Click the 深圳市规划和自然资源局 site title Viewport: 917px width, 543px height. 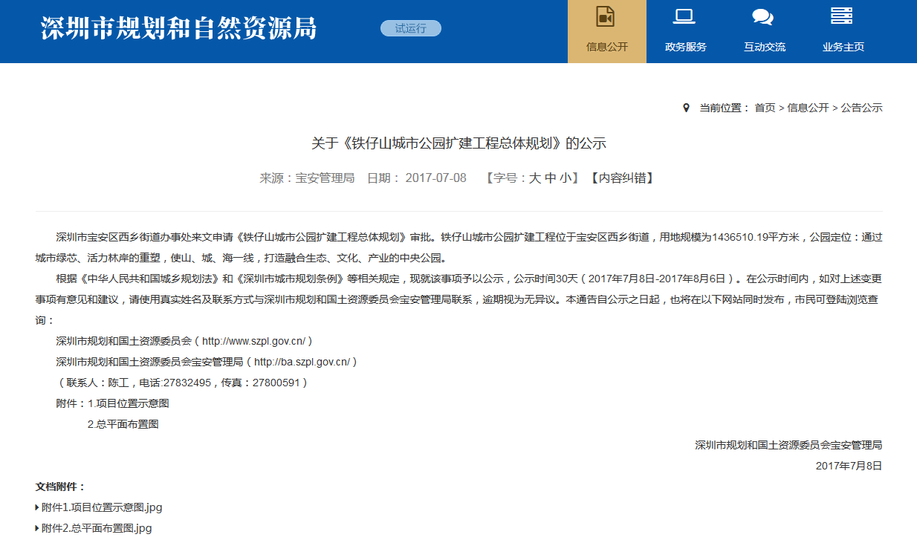pos(178,28)
